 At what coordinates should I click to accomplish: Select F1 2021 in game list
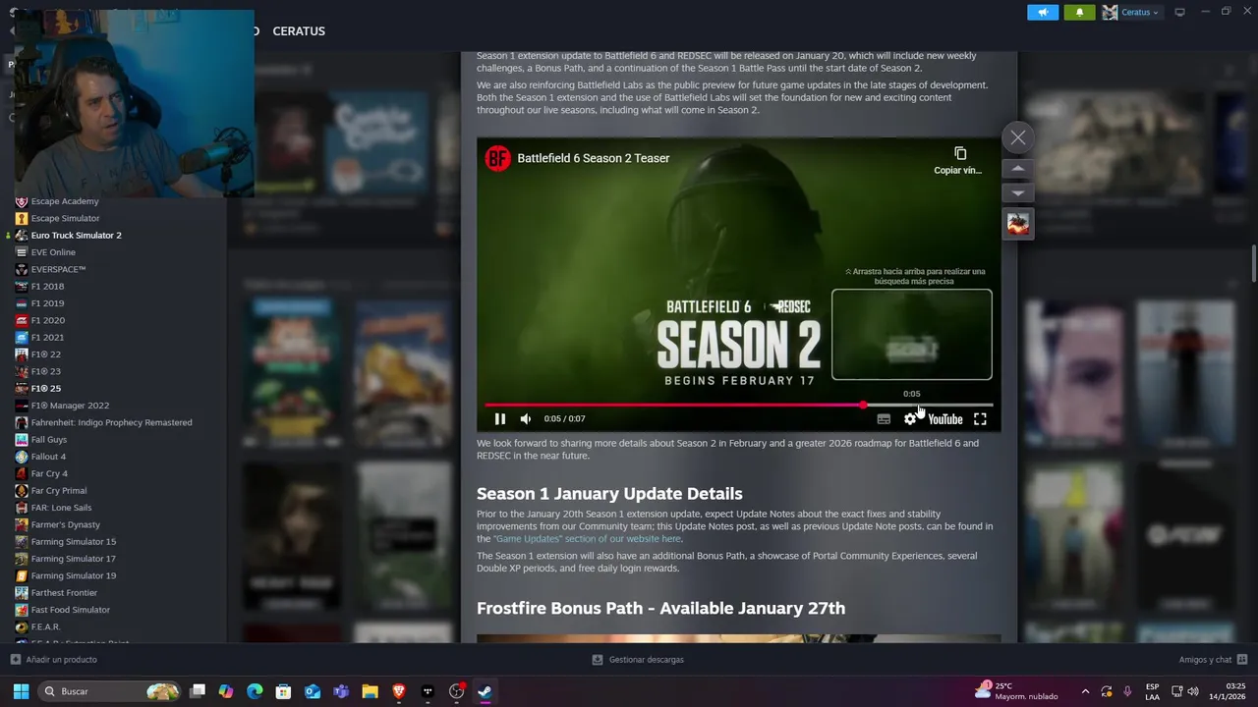click(x=47, y=338)
